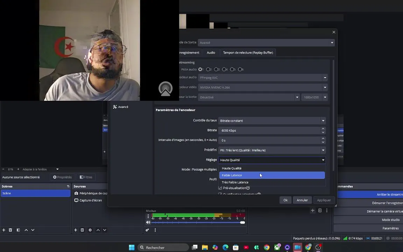This screenshot has height=252, width=403.
Task: Move the scene up with the arrow
Action: 26,230
